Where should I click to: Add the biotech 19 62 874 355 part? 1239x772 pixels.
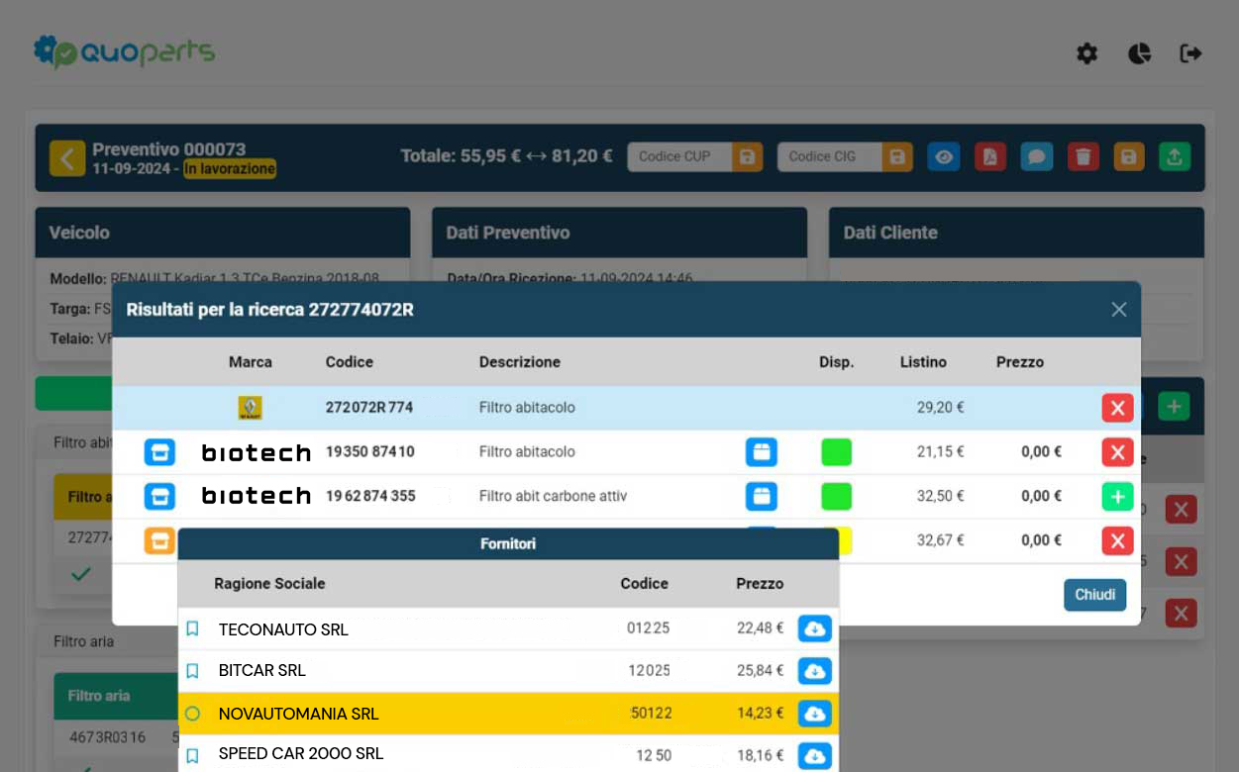point(1117,496)
